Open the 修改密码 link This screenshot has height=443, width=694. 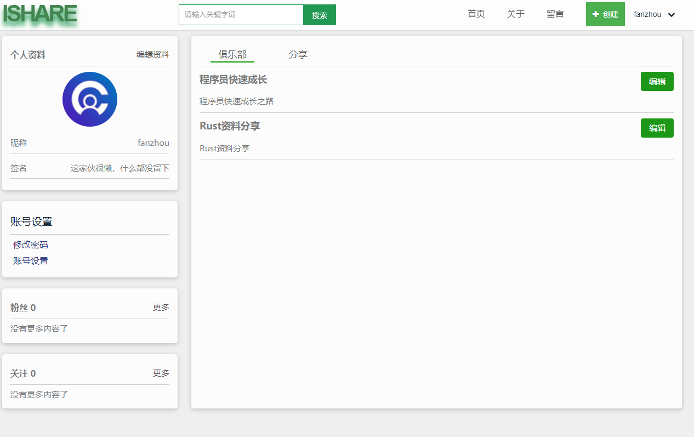pos(31,245)
